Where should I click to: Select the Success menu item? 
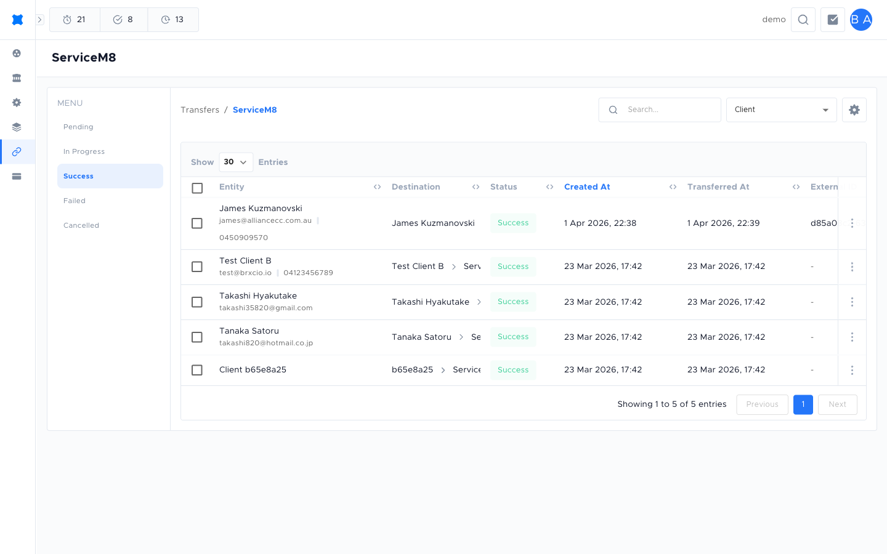point(110,176)
